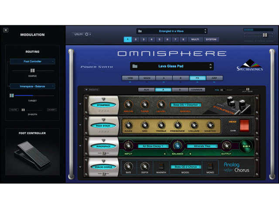Click the Rock Stack Presence knob
The image size is (279, 209).
tap(177, 125)
